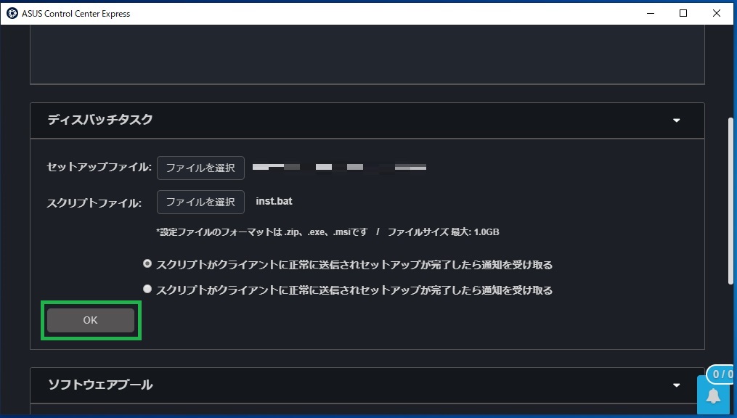Close the ASUS Control Center Express window
This screenshot has width=737, height=418.
click(717, 13)
